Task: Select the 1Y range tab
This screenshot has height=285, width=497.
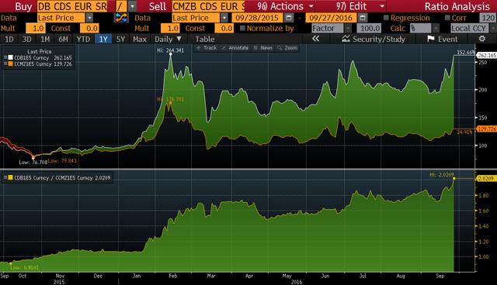Action: pyautogui.click(x=103, y=39)
